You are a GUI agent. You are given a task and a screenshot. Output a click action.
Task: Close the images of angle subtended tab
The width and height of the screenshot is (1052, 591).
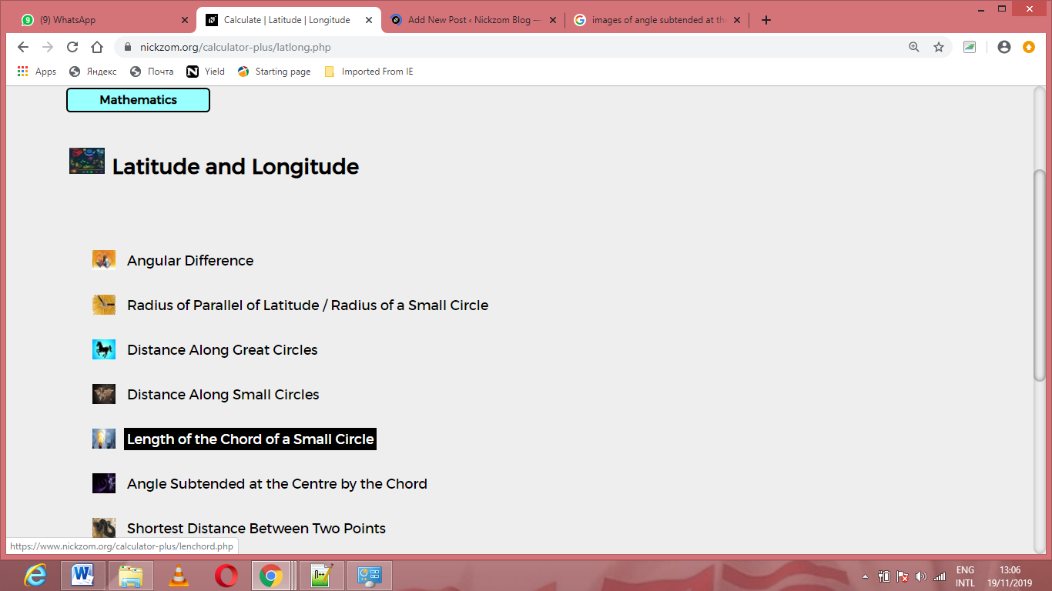point(737,20)
